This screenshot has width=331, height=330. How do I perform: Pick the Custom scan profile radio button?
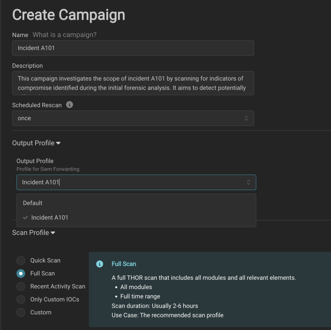pos(21,312)
